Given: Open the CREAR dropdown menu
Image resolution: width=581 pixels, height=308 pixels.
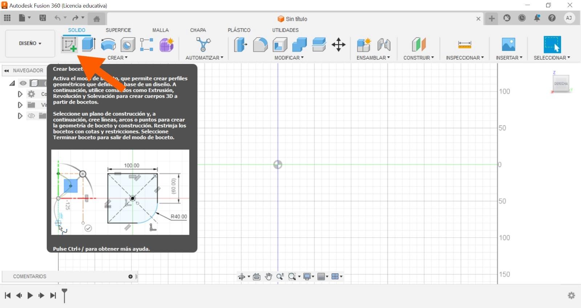Looking at the screenshot, I should (x=117, y=58).
